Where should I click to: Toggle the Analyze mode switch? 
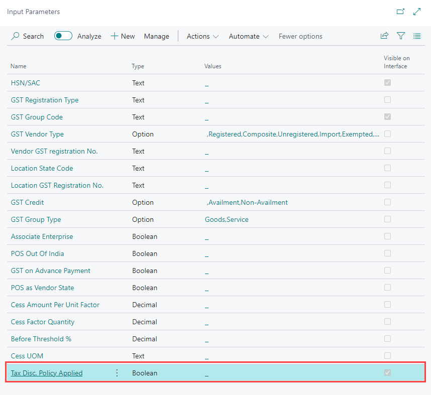pos(63,36)
